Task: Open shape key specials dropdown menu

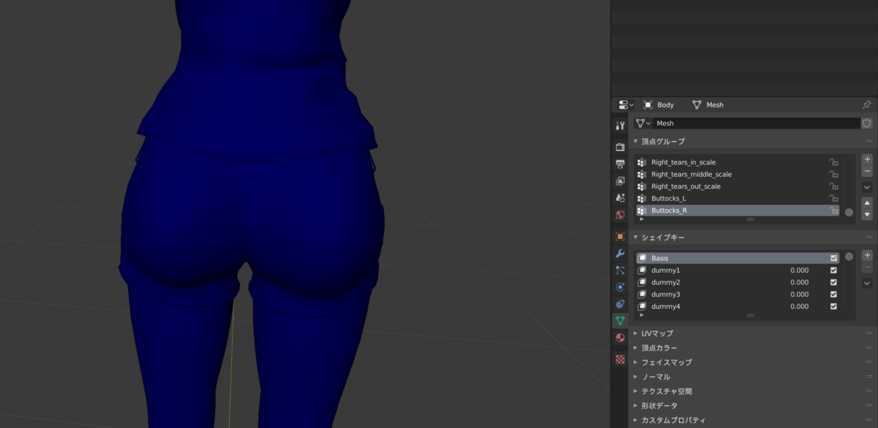Action: [x=867, y=283]
